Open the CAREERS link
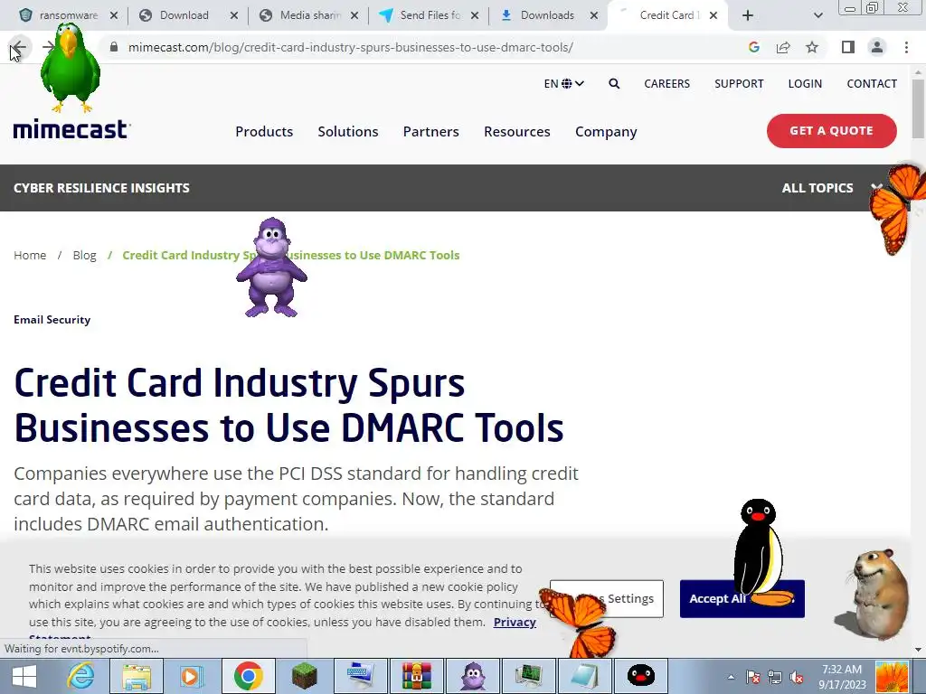 coord(666,84)
